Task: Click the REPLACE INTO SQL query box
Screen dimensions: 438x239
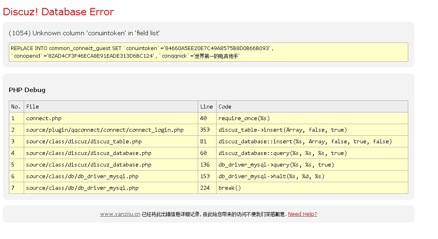Action: pos(208,52)
